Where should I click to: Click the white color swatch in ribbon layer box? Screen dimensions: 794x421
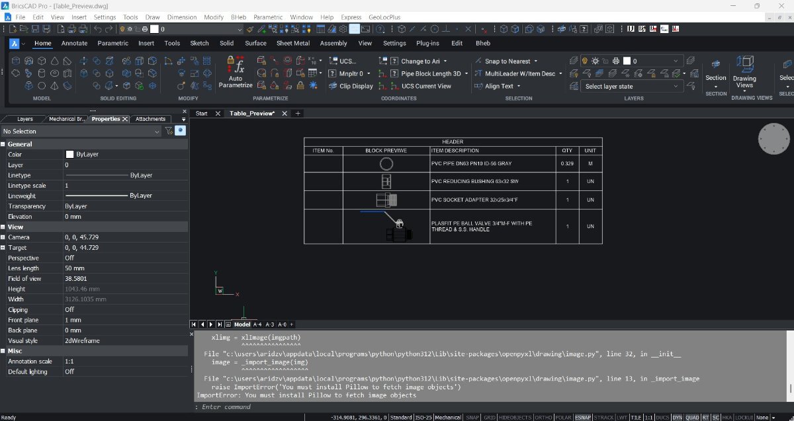pyautogui.click(x=628, y=61)
